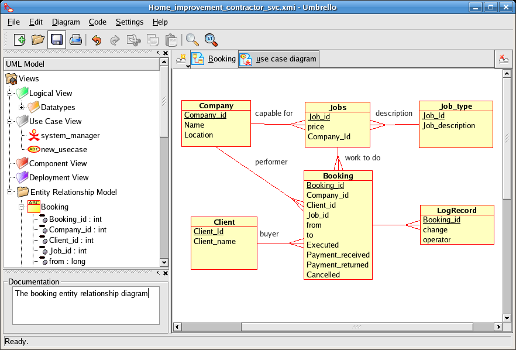Click the Print toolbar icon

(75, 40)
